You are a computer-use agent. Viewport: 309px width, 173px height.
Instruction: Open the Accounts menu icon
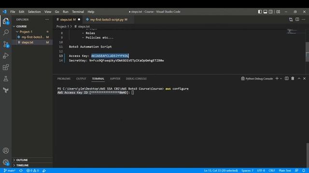point(6,150)
